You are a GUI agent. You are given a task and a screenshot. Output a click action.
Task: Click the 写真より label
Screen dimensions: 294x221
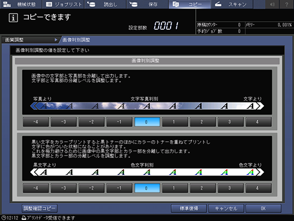coord(42,99)
